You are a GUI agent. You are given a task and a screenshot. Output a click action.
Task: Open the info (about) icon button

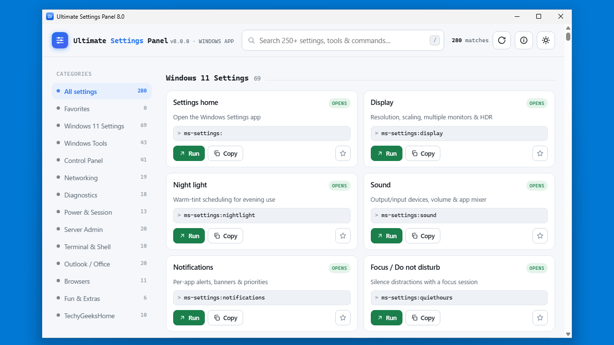pos(524,40)
